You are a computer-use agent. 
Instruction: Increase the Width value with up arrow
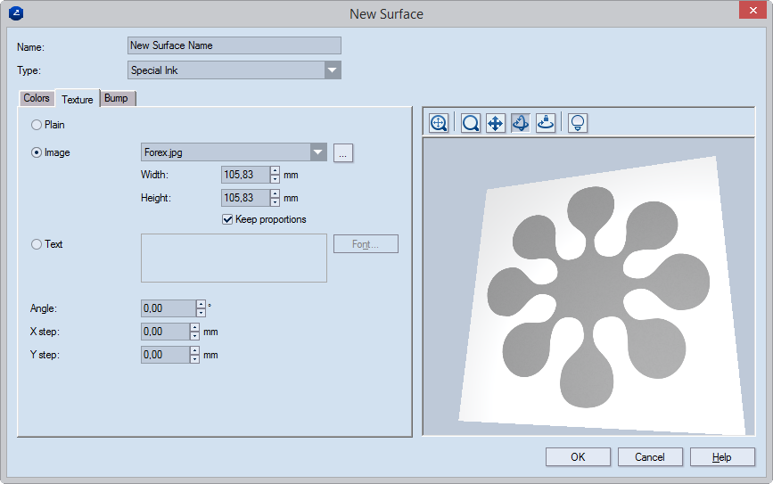[x=275, y=171]
